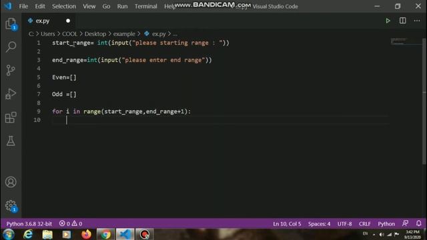This screenshot has height=240, width=427.
Task: Open the Explorer view in activity bar
Action: point(11,24)
